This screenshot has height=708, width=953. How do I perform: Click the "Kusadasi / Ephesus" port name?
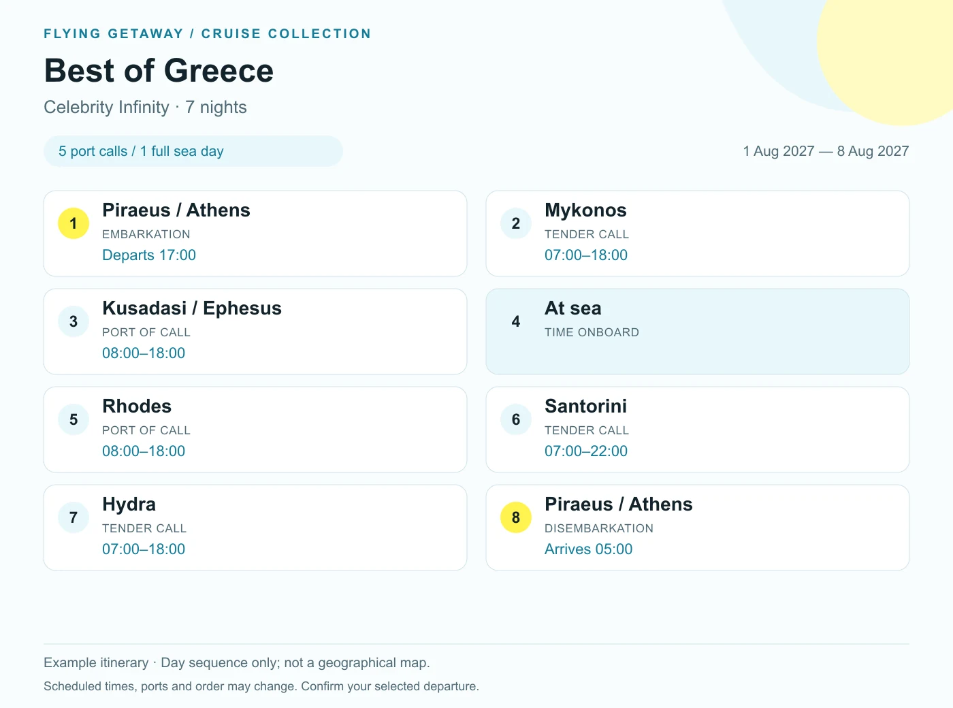point(192,308)
